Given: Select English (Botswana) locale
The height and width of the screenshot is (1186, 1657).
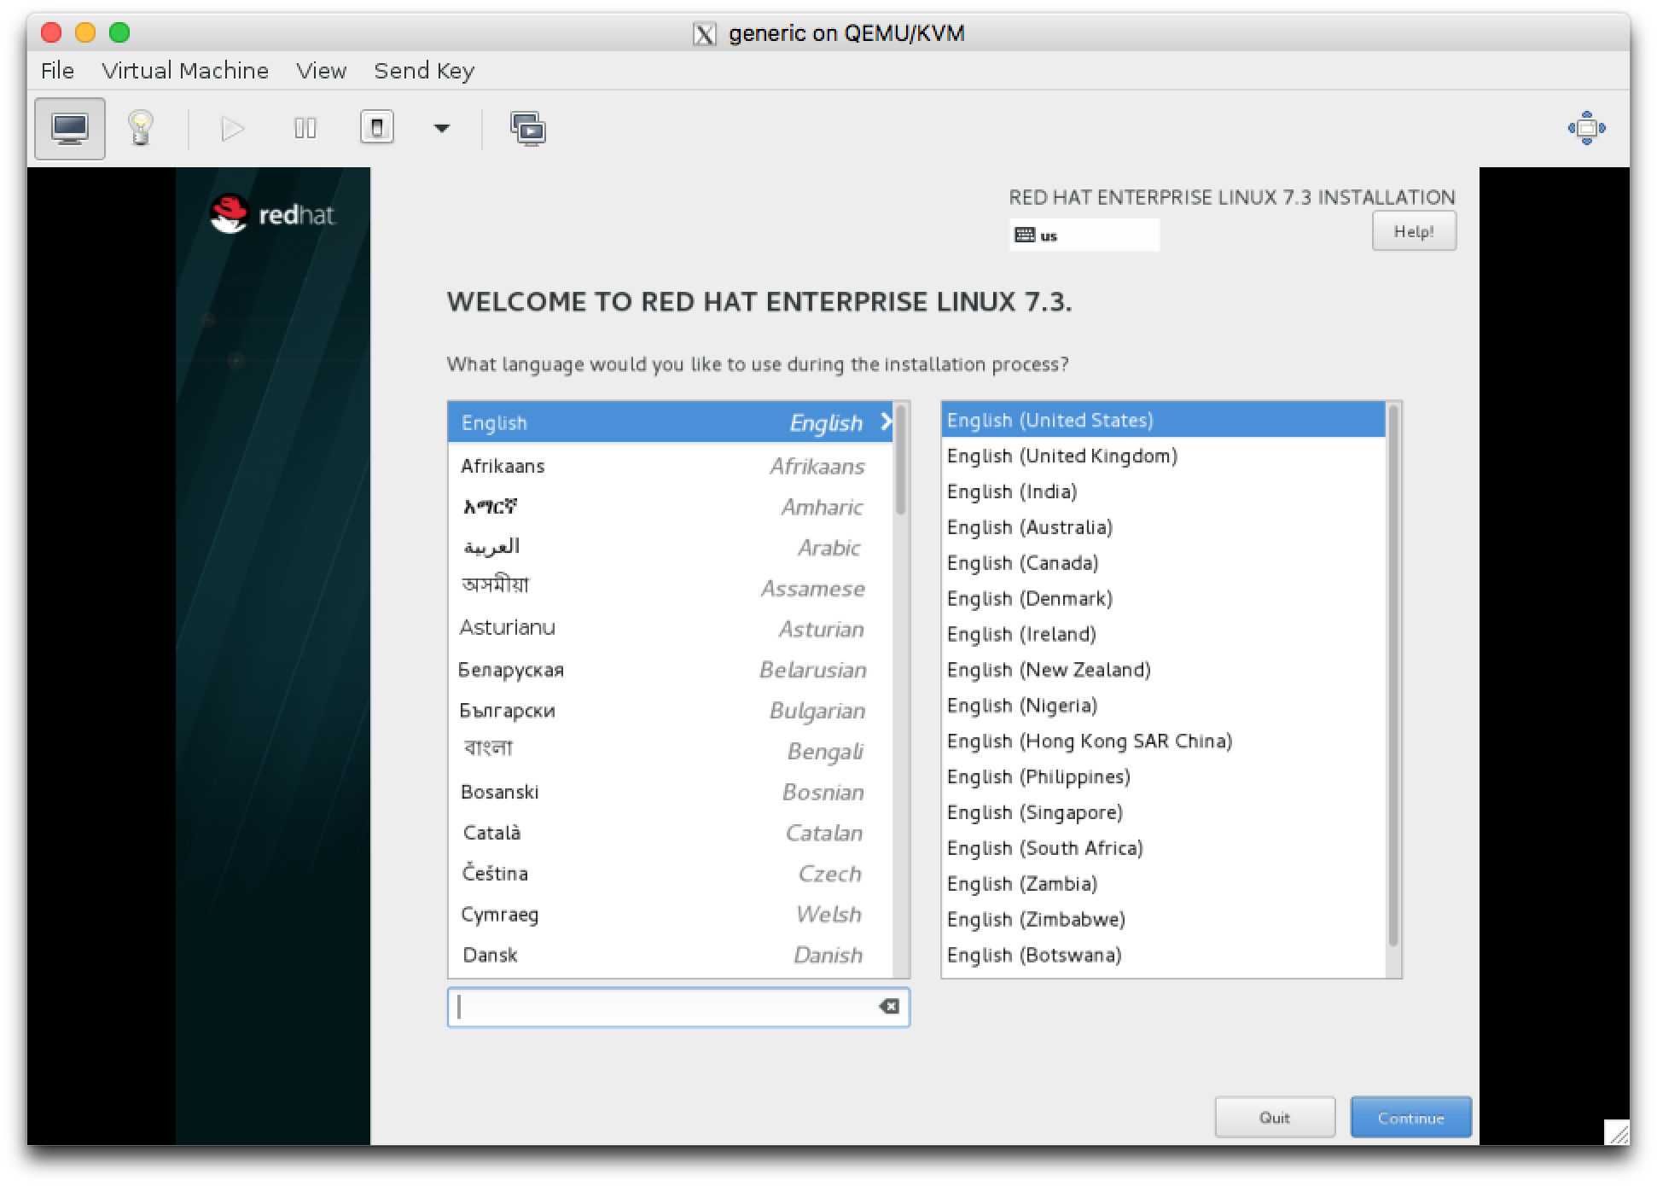Looking at the screenshot, I should point(1163,955).
